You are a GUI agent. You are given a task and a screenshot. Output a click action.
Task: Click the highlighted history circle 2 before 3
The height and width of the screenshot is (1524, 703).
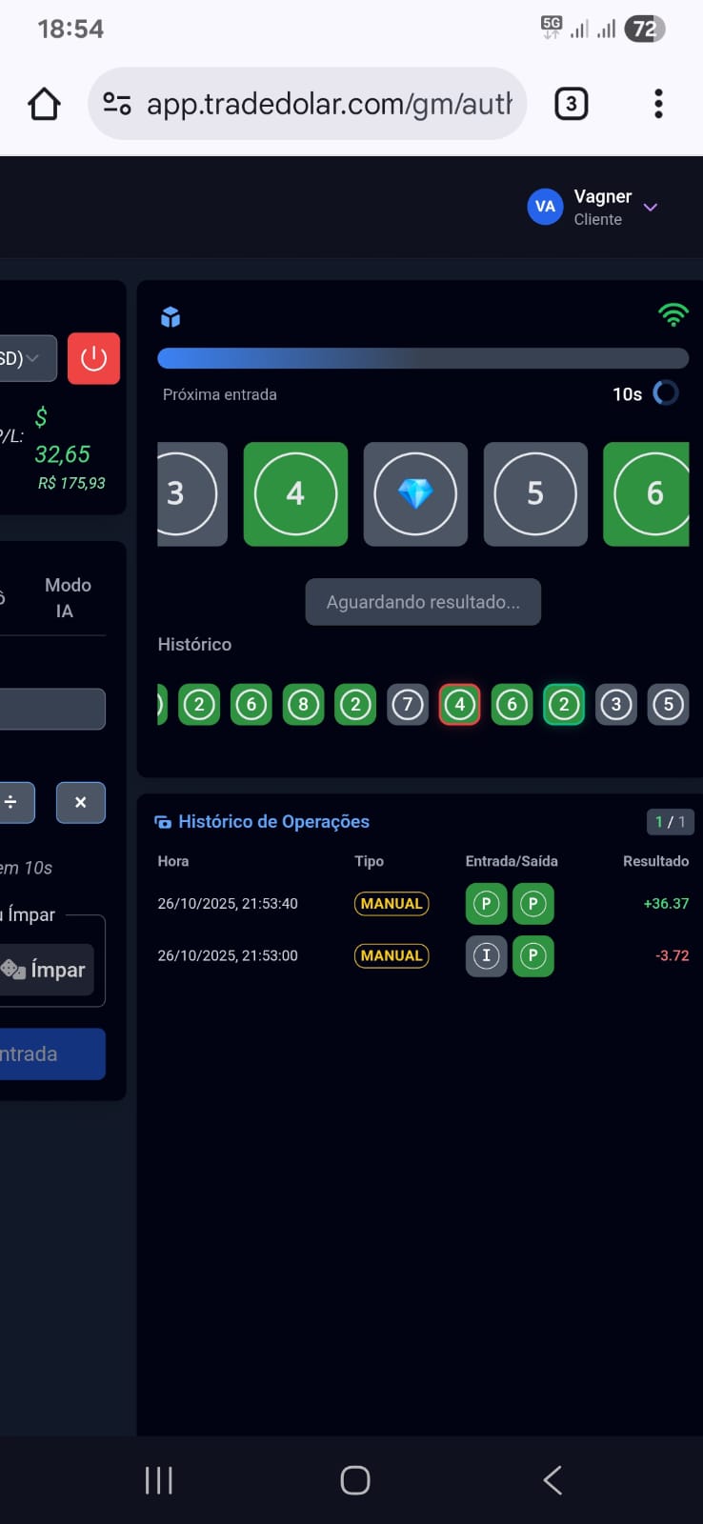pyautogui.click(x=564, y=705)
